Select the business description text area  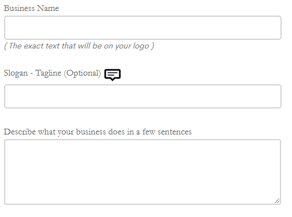click(x=143, y=172)
